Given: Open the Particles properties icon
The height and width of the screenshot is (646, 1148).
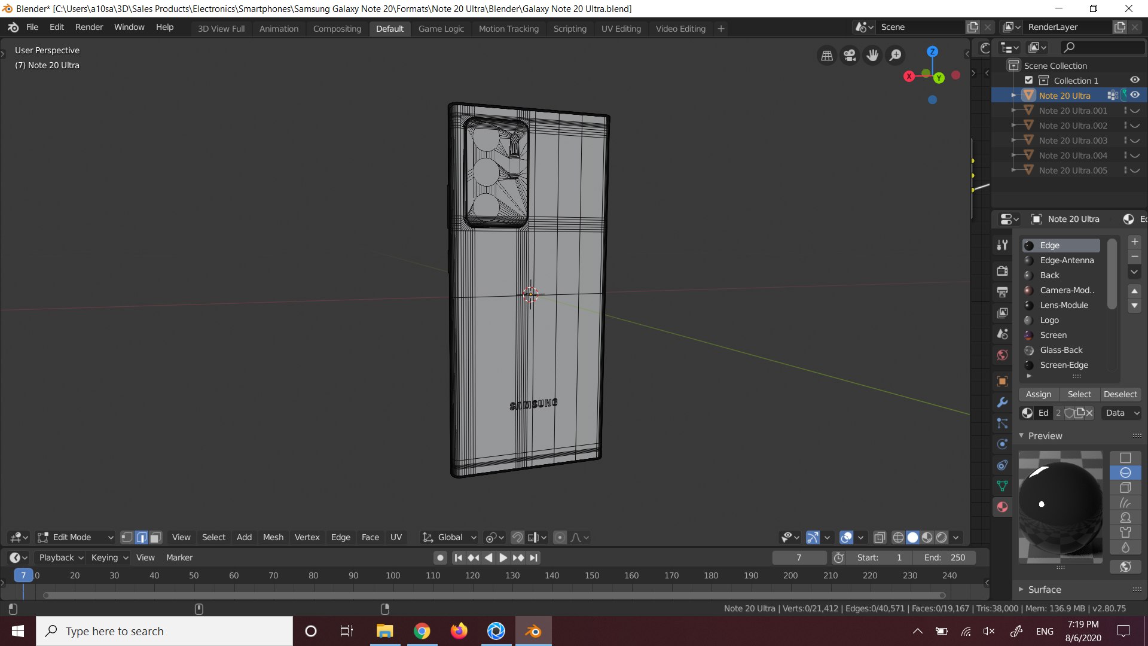Looking at the screenshot, I should pos(1003,423).
